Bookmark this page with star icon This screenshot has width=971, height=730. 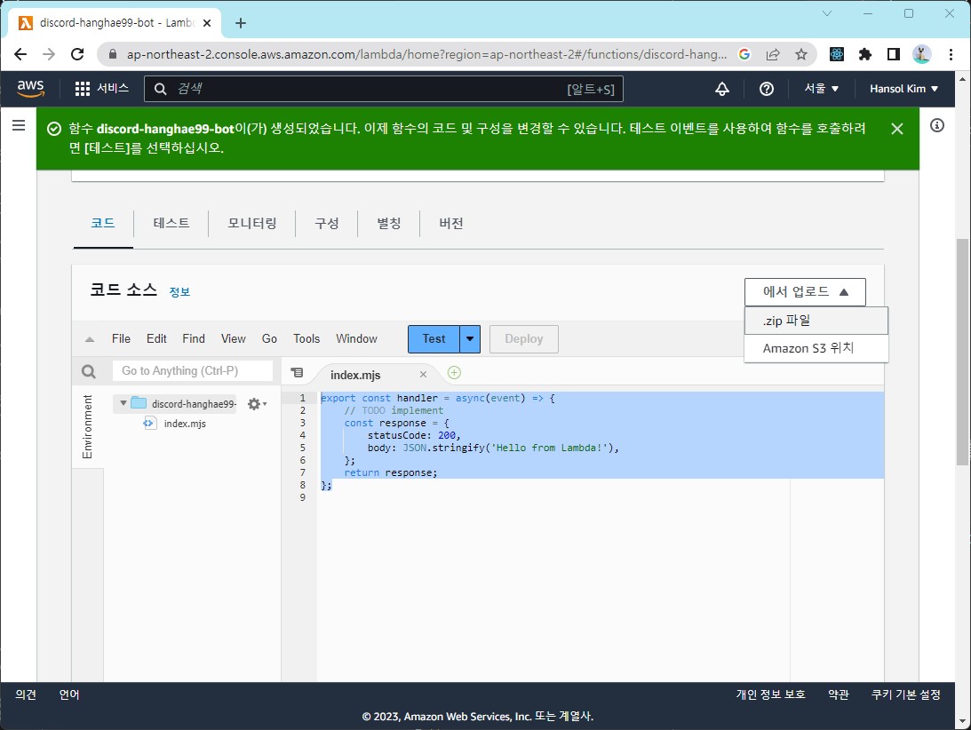point(801,54)
